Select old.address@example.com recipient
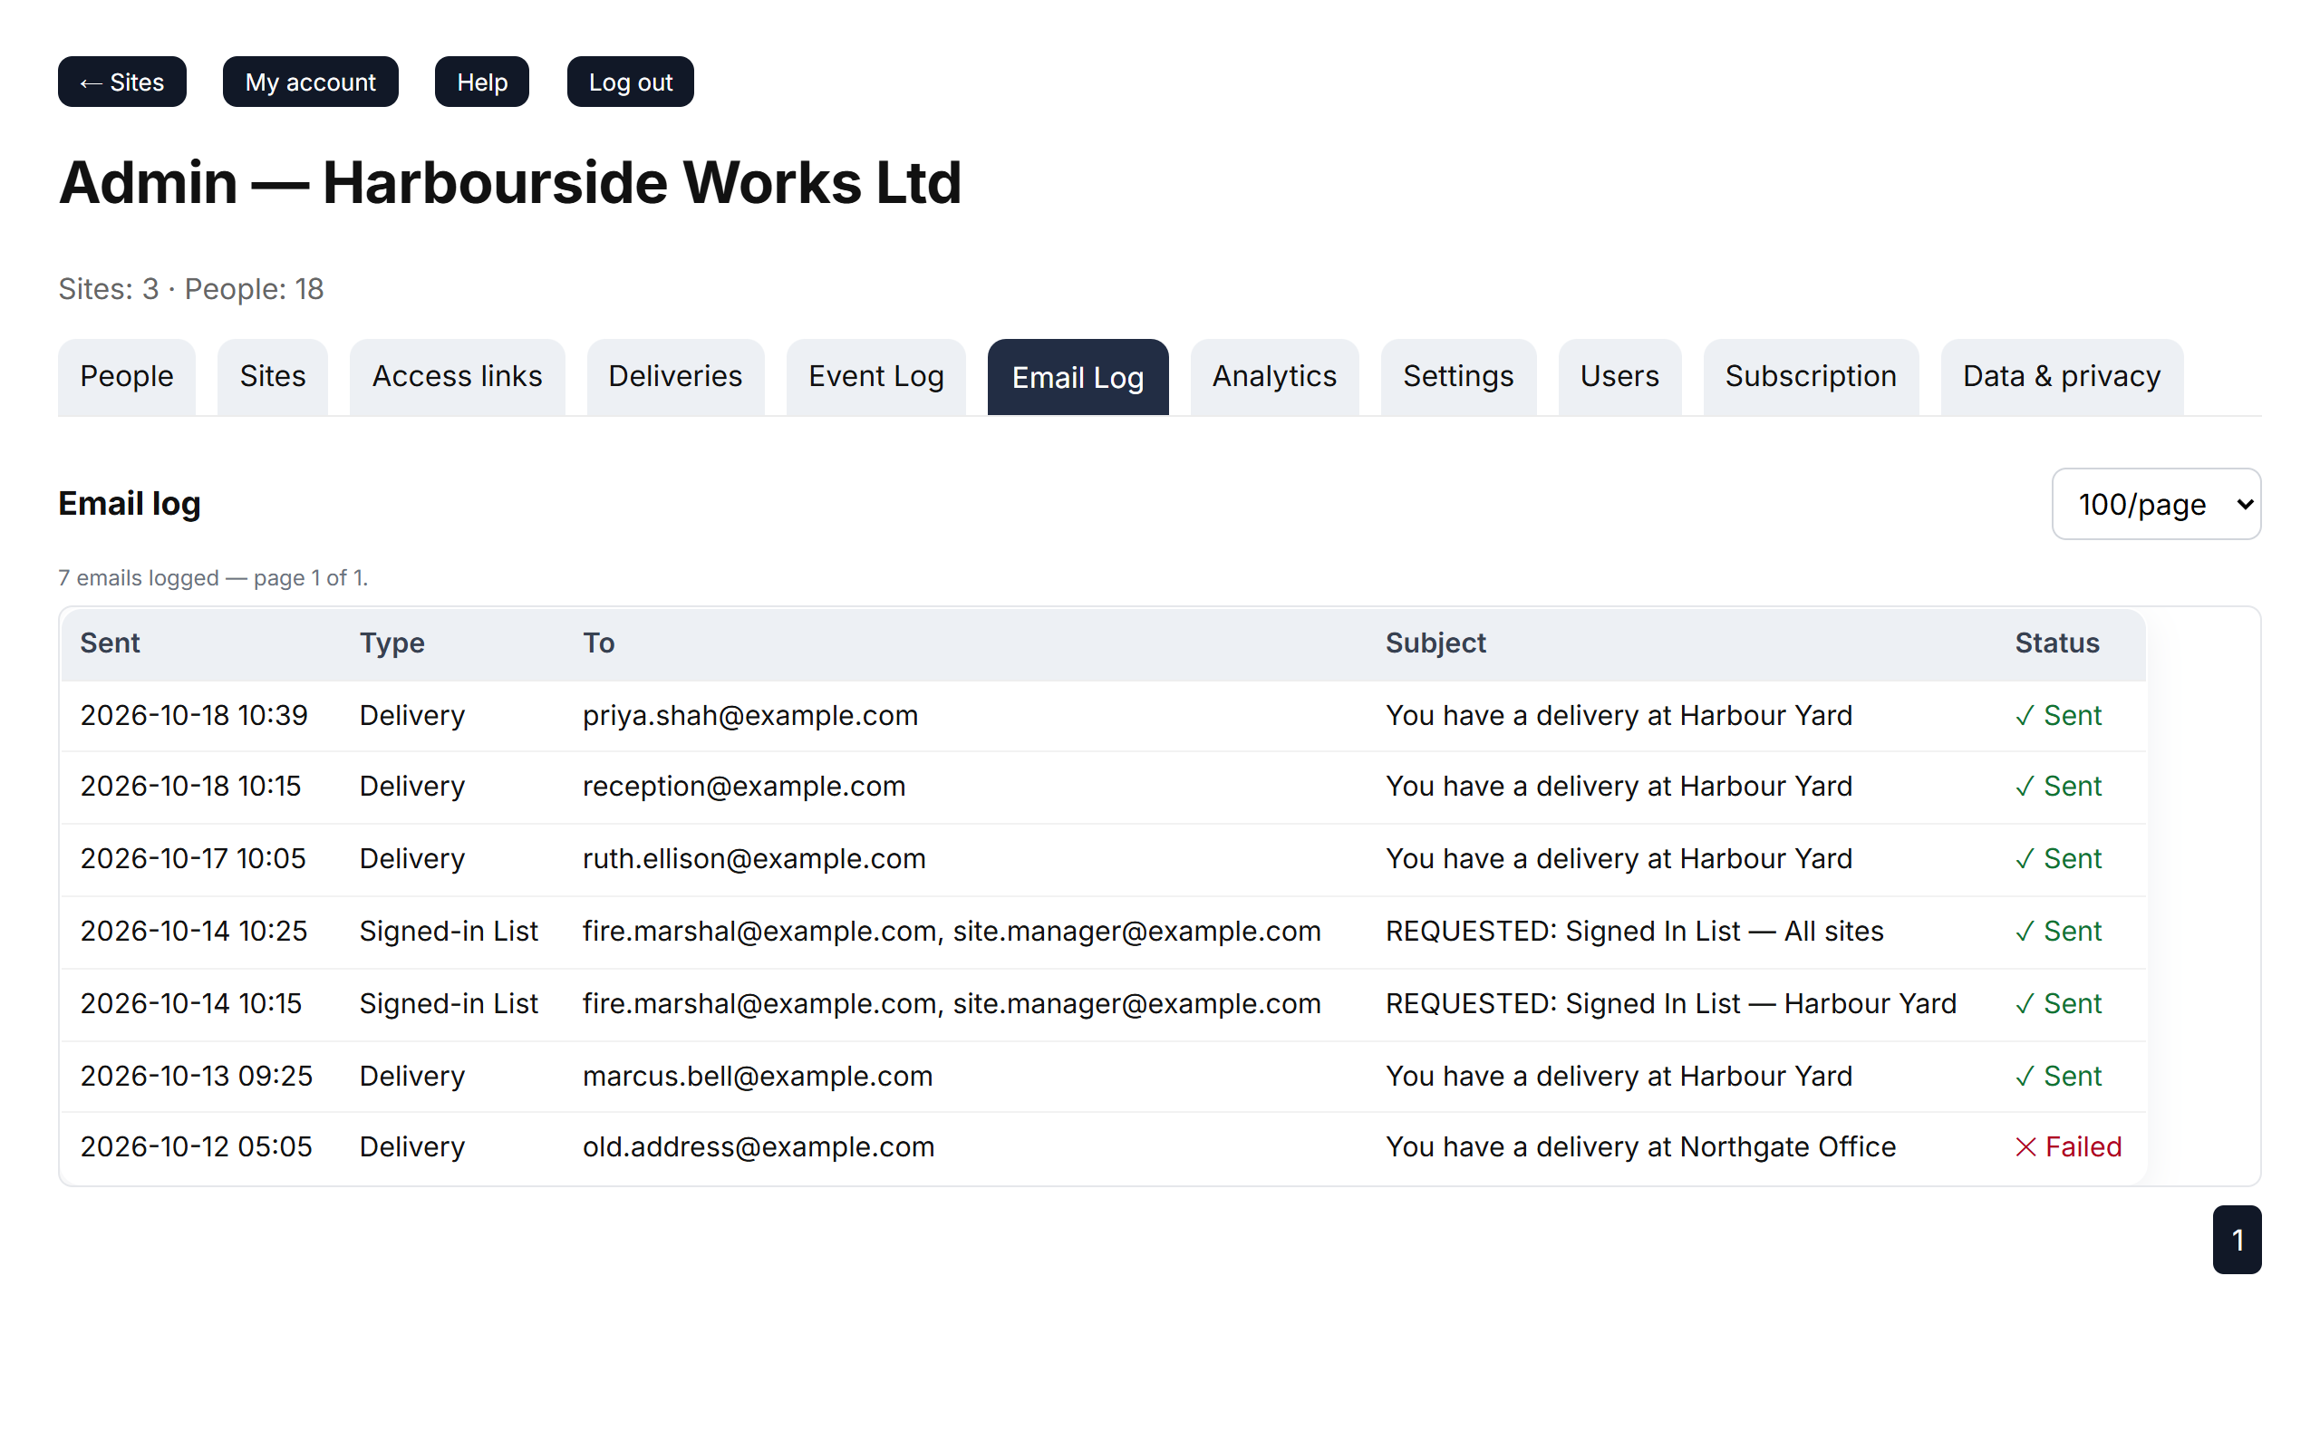The width and height of the screenshot is (2320, 1450). 759,1147
